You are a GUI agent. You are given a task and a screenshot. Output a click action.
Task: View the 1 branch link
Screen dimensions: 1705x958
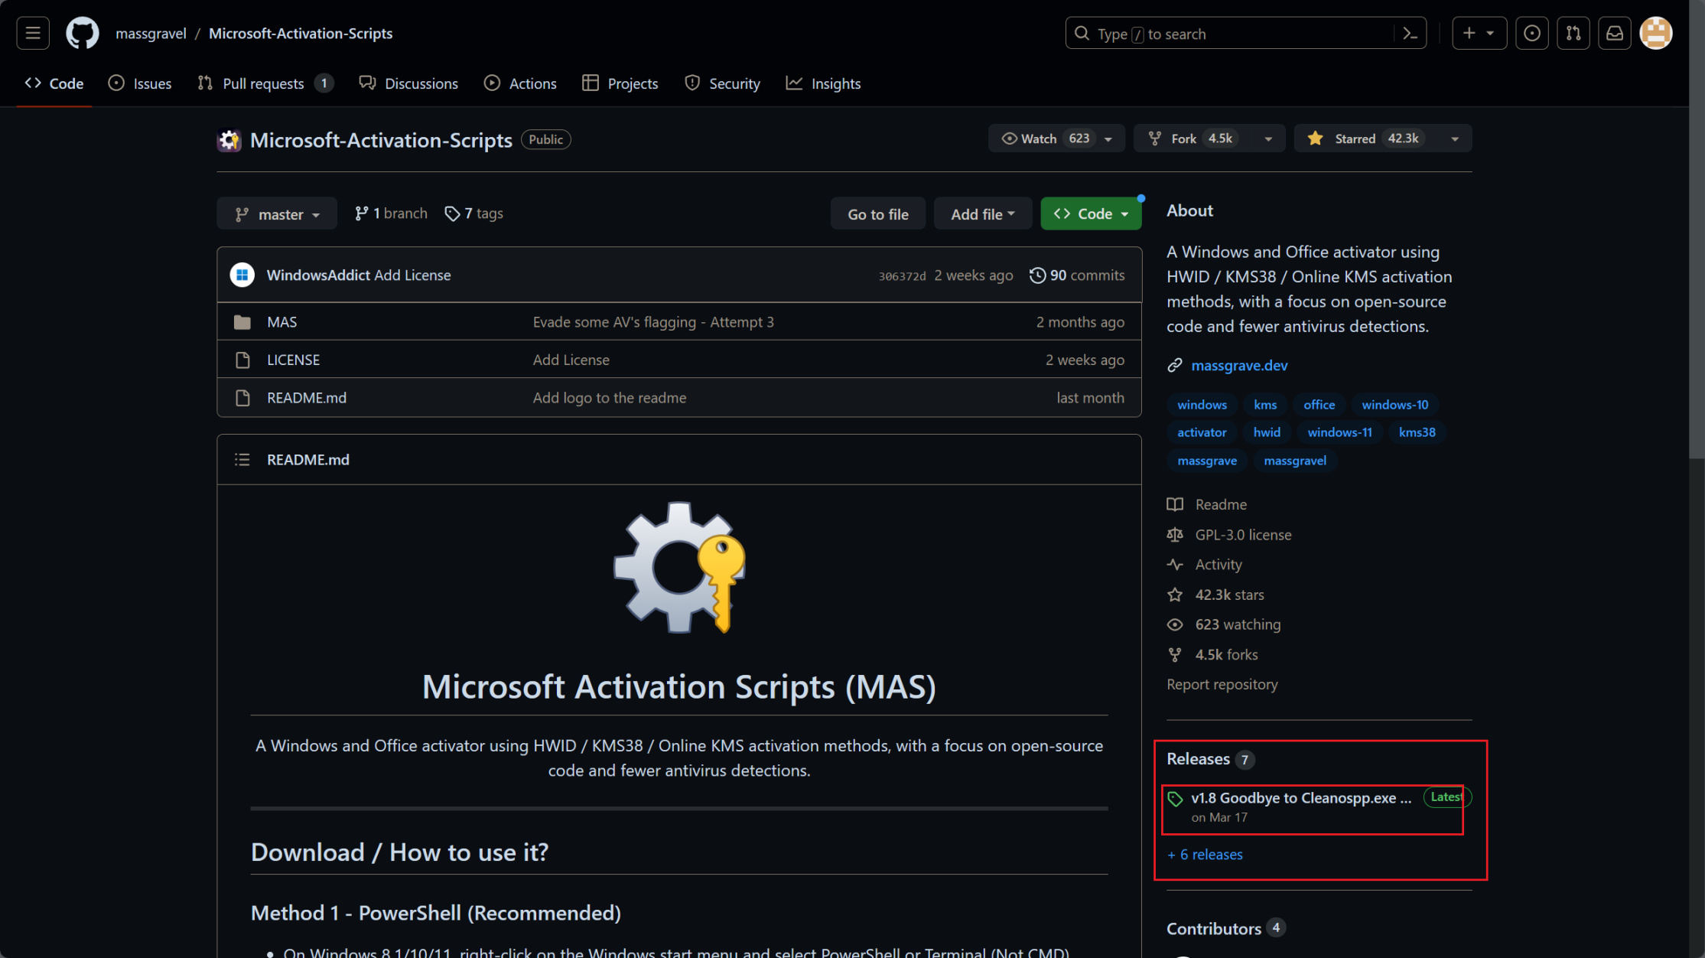pos(391,213)
